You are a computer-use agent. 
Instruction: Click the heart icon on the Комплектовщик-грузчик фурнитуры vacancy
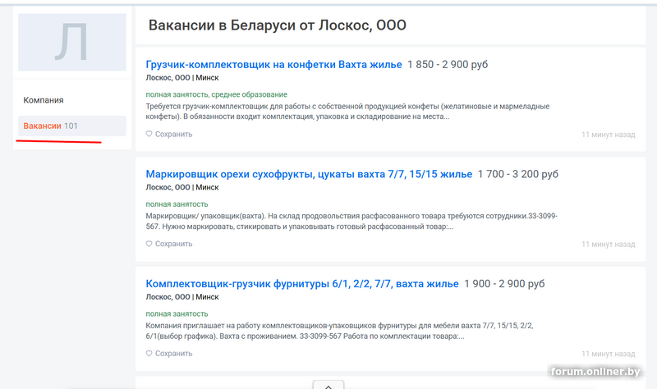149,354
